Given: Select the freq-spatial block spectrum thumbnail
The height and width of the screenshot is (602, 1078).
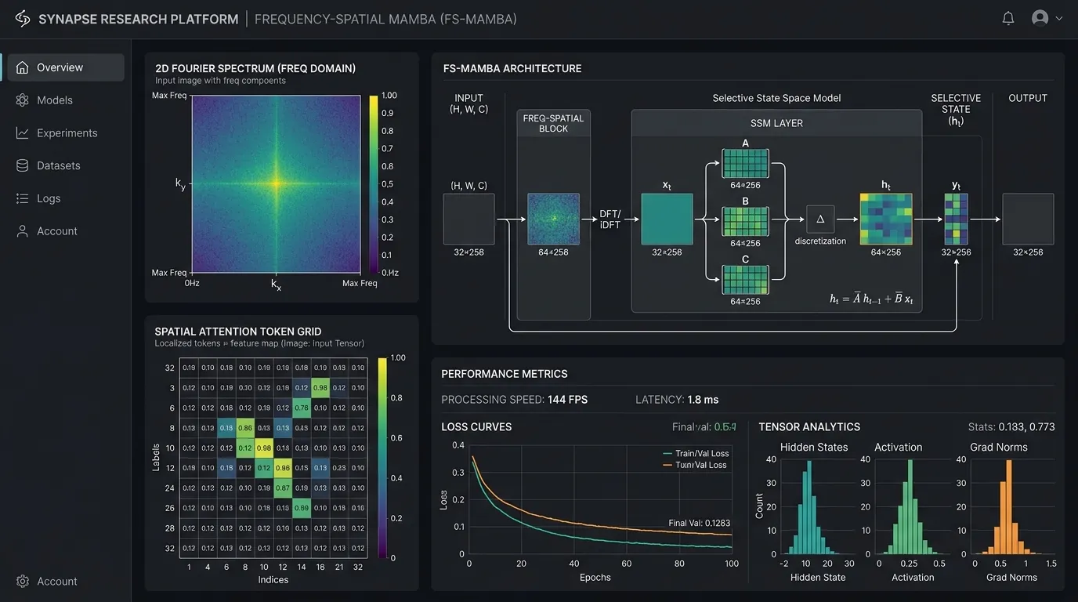Looking at the screenshot, I should coord(553,219).
